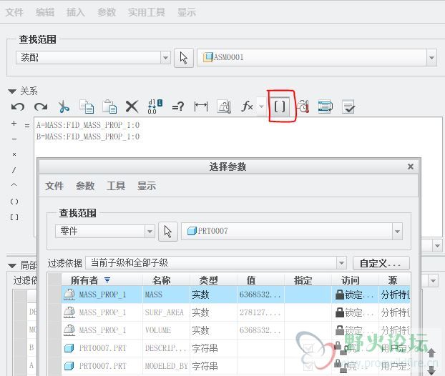Insert multiply operator from side palette
This screenshot has height=376, width=445.
pos(14,154)
